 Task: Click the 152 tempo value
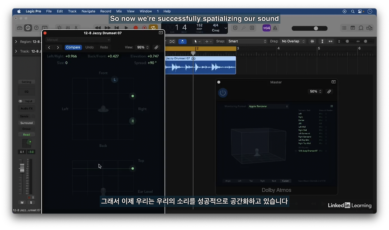[x=199, y=26]
